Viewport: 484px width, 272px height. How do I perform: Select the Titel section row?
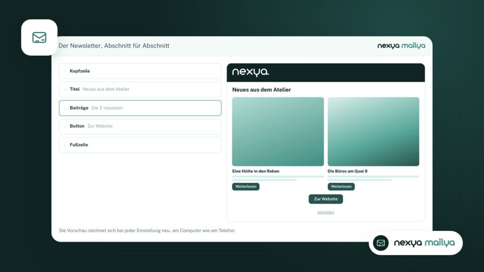pos(140,89)
